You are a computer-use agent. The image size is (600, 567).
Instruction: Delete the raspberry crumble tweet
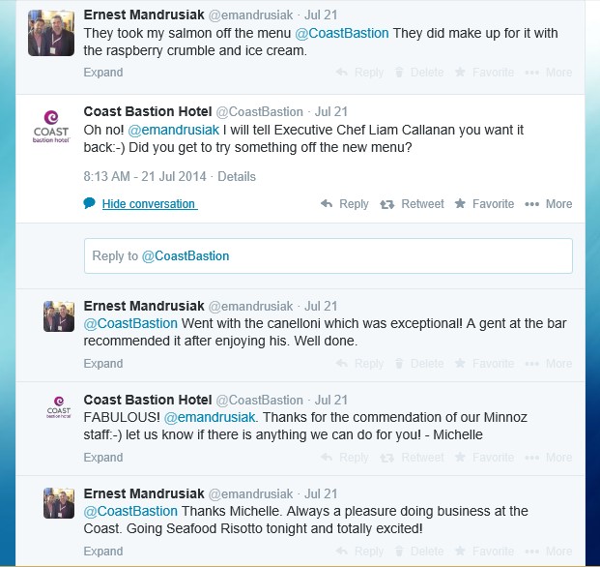pos(419,72)
